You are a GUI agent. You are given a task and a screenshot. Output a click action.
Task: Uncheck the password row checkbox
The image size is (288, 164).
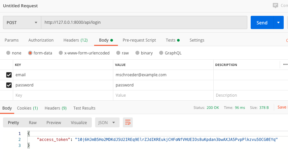(9, 85)
